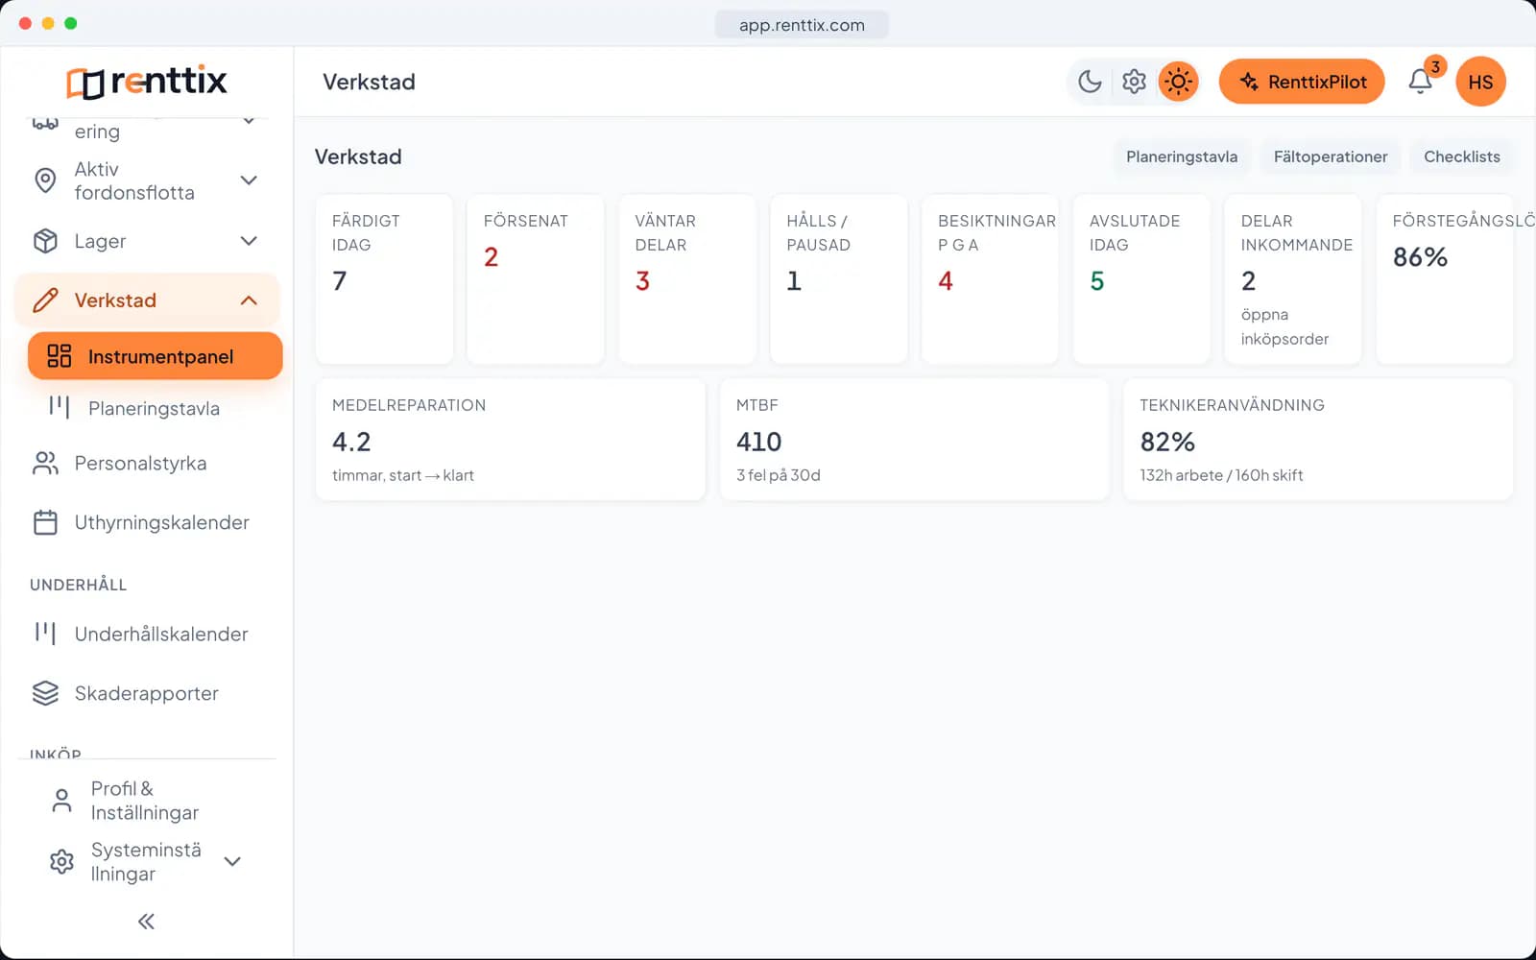Click '132h arbete / 160h skift' text
Screen dimensions: 1536x960
click(1221, 475)
